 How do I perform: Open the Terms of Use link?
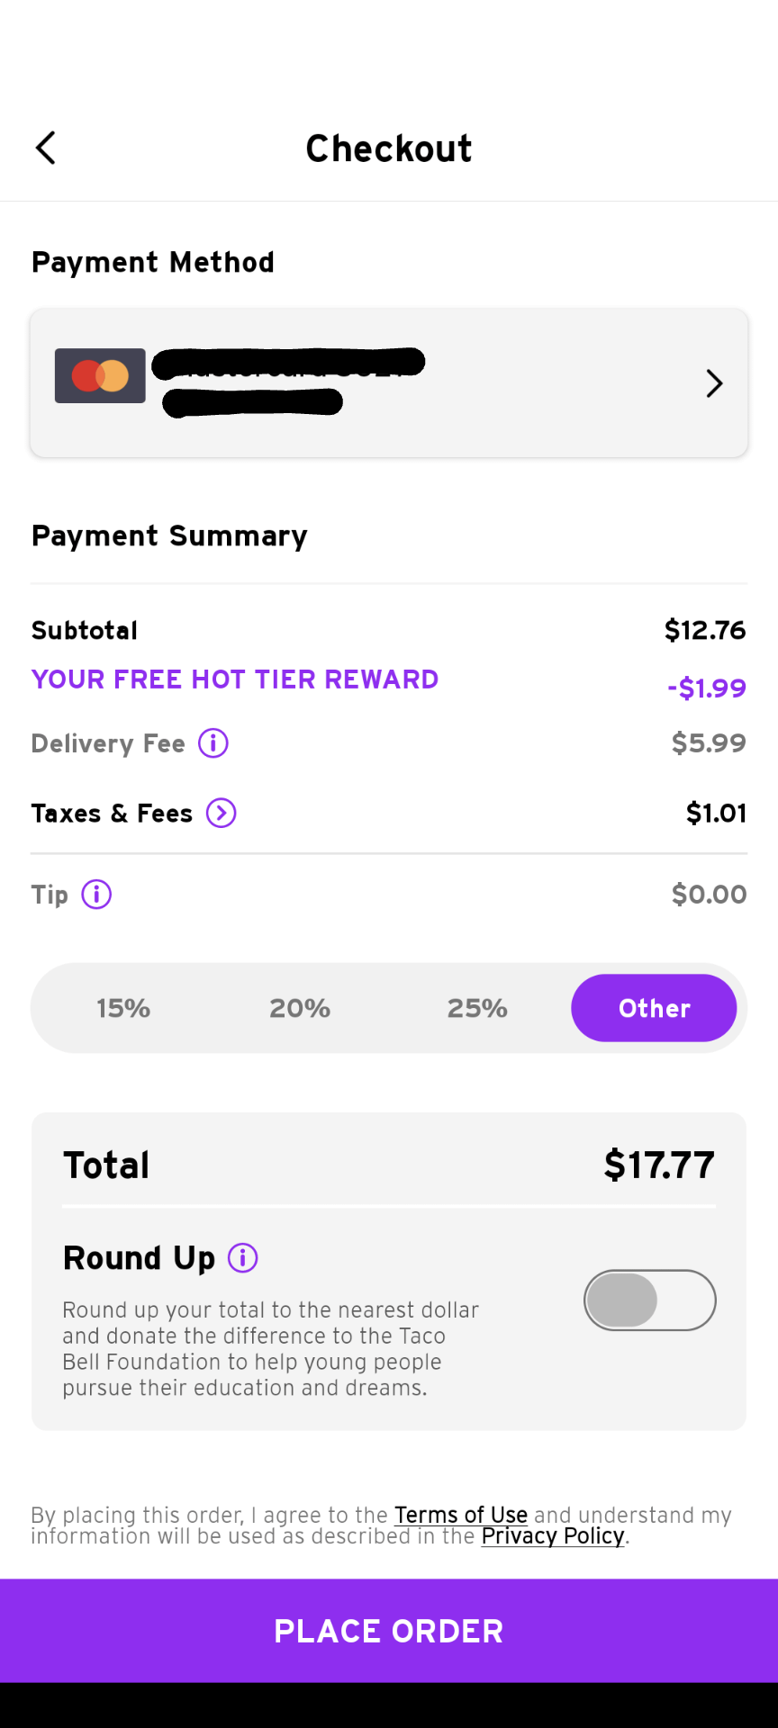click(x=461, y=1515)
